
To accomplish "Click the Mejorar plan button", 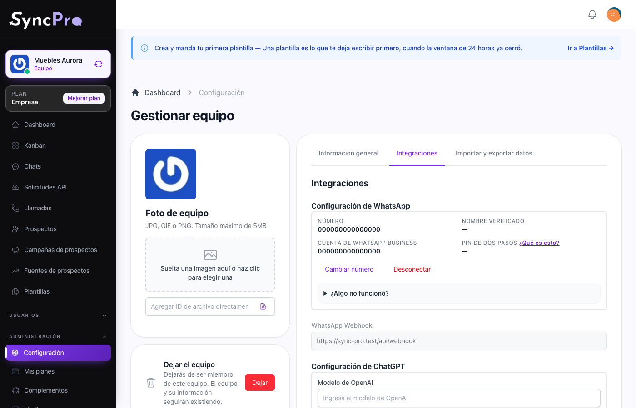I will click(84, 98).
